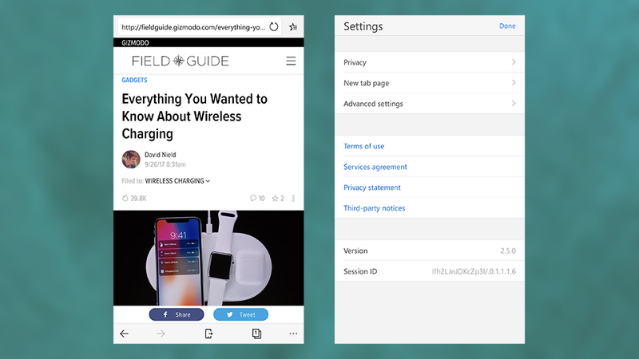Open the Privacy settings row
Viewport: 639px width, 359px height.
(430, 62)
